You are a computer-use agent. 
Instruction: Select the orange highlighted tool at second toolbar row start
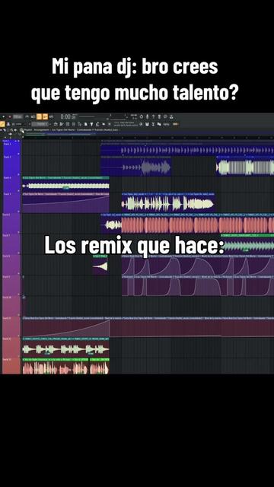(2, 124)
